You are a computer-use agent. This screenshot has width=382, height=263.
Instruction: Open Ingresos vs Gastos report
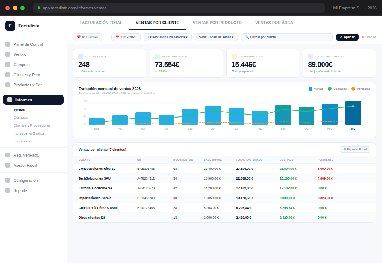pos(29,133)
